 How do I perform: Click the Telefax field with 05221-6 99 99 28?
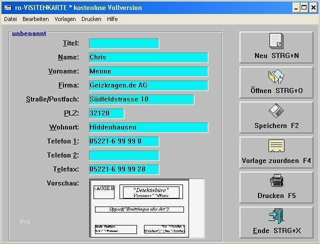click(124, 169)
